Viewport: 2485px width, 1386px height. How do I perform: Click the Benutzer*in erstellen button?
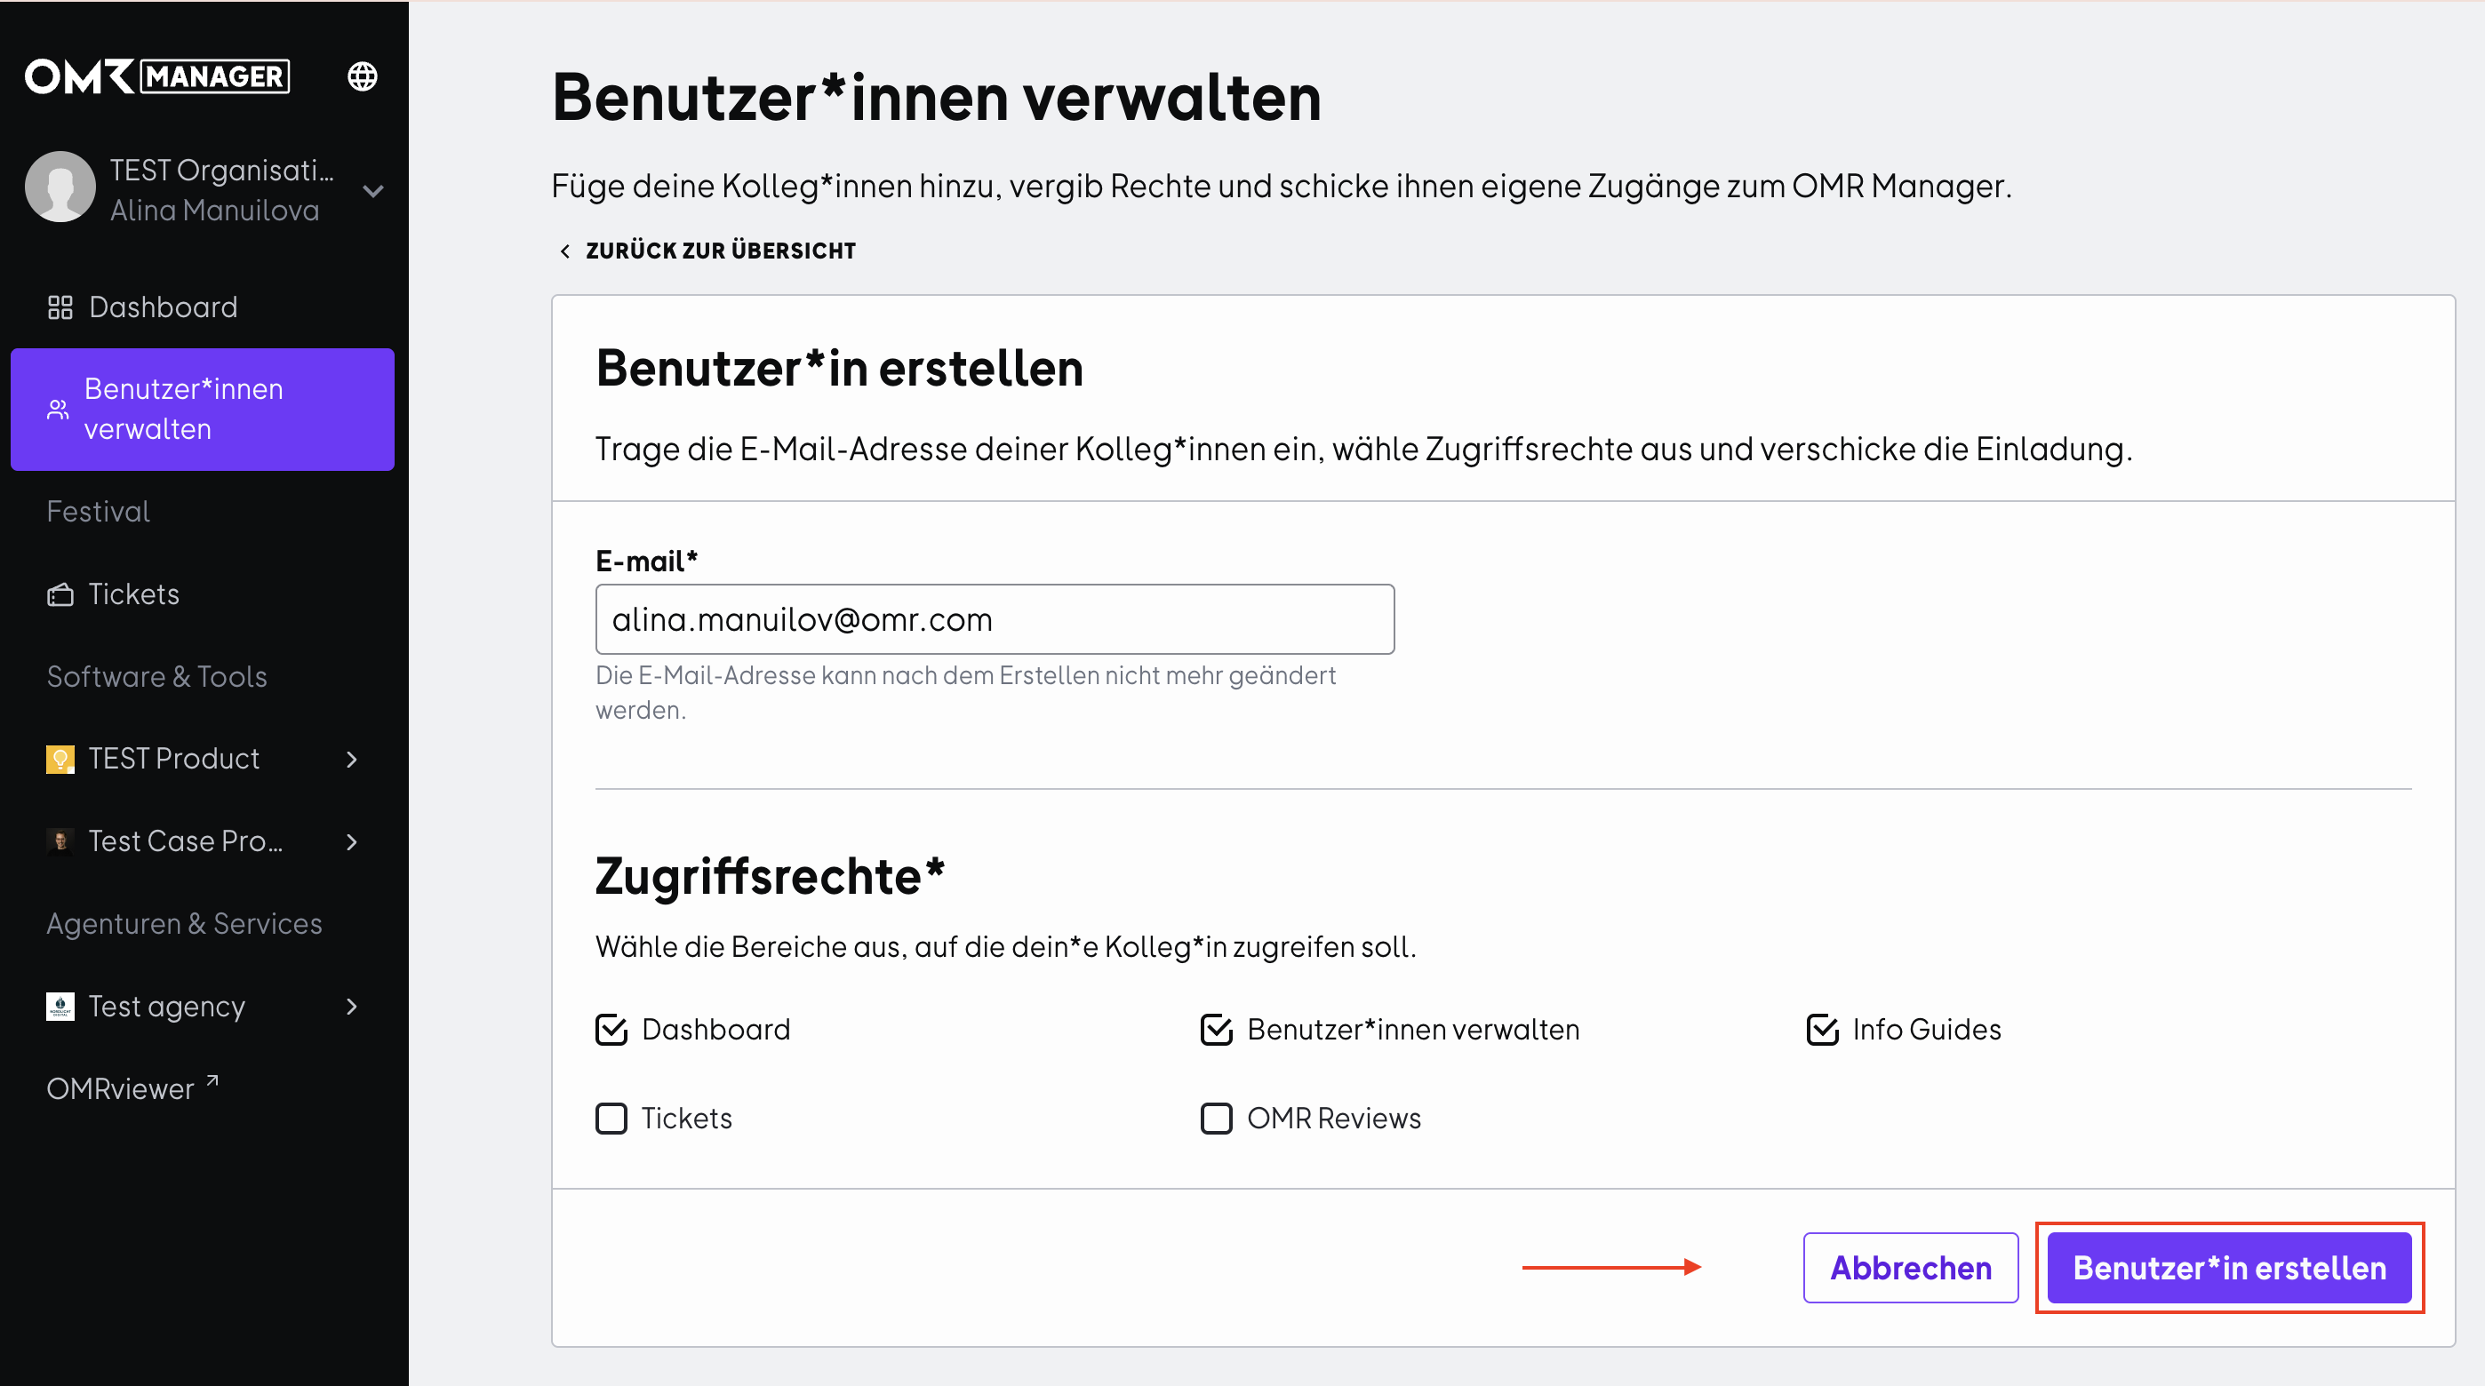tap(2229, 1269)
